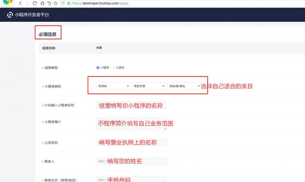
Task: Click the 必填信息 section heading
Action: coord(47,34)
